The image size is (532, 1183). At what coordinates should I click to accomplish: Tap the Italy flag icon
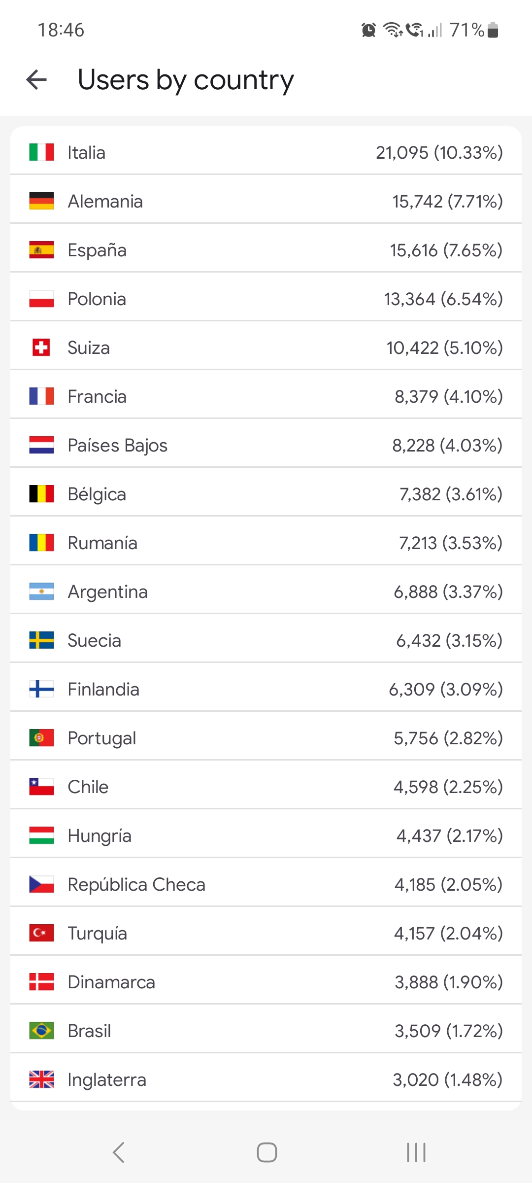pyautogui.click(x=41, y=152)
